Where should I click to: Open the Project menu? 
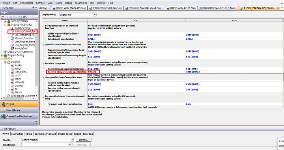point(7,3)
